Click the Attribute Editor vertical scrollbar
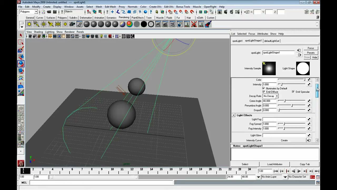 [x=317, y=110]
